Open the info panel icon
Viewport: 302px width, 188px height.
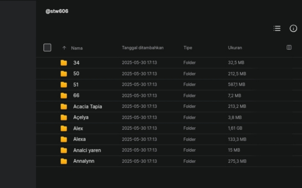293,28
